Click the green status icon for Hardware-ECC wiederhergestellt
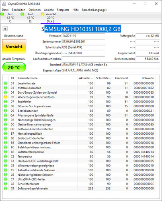The width and height of the screenshot is (162, 201). (x=6, y=161)
